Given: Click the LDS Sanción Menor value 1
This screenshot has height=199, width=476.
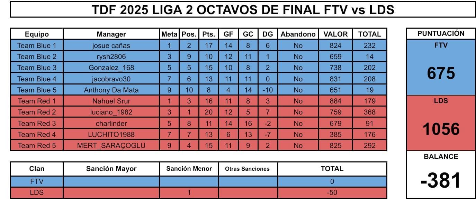Looking at the screenshot, I should (189, 192).
